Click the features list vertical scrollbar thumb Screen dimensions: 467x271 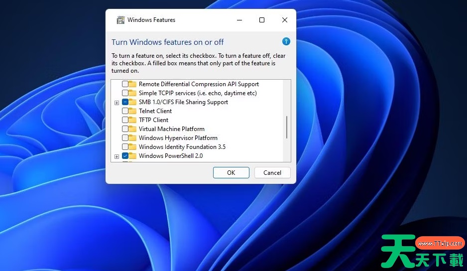click(286, 128)
